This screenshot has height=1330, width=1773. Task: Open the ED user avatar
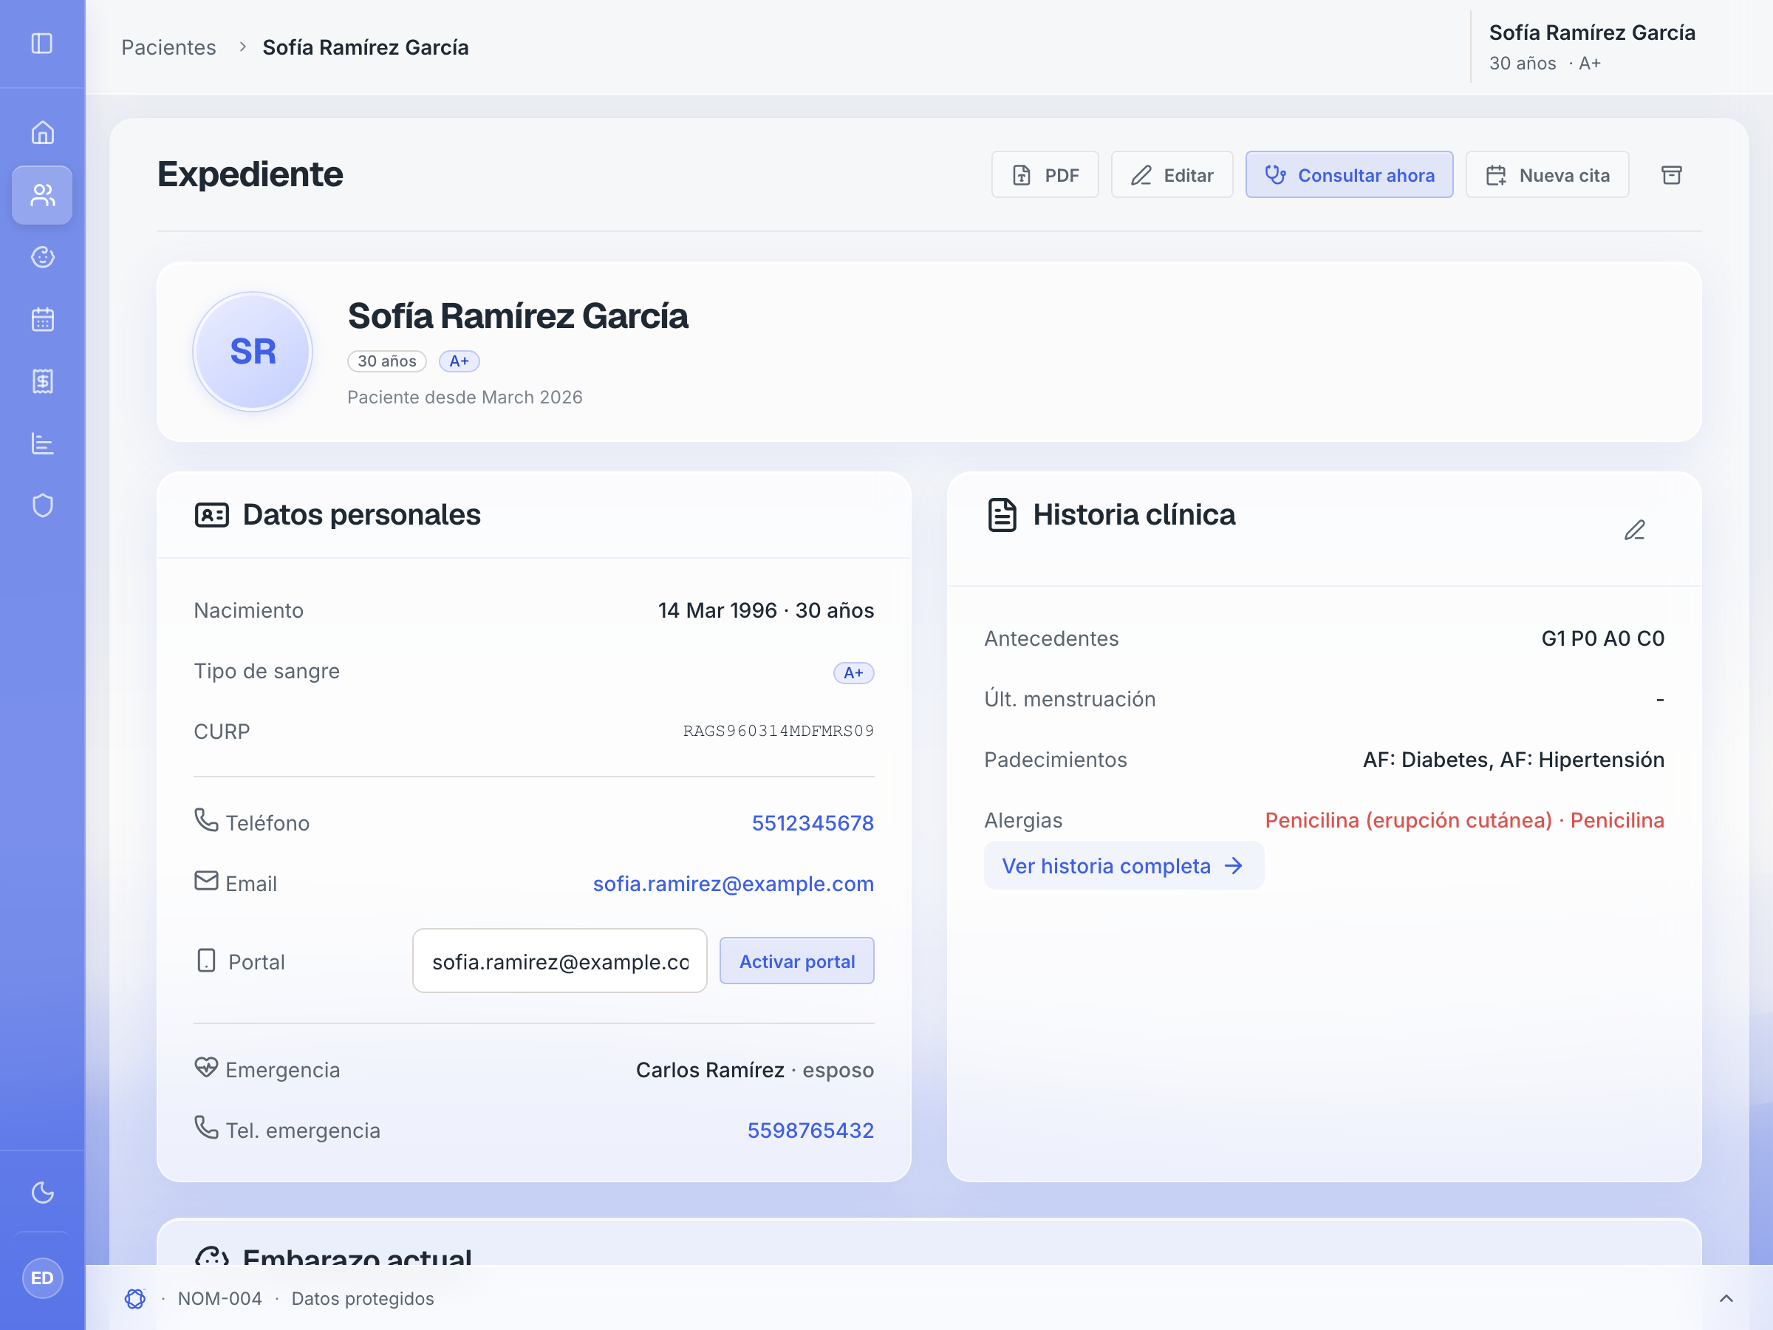43,1278
